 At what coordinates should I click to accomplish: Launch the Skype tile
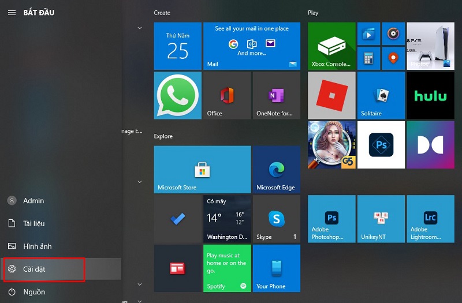(x=277, y=219)
